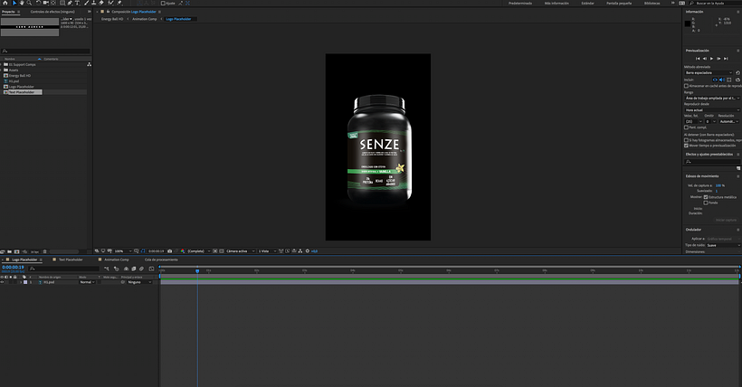Open viewer magnification 100% dropdown
Image resolution: width=742 pixels, height=387 pixels.
122,251
